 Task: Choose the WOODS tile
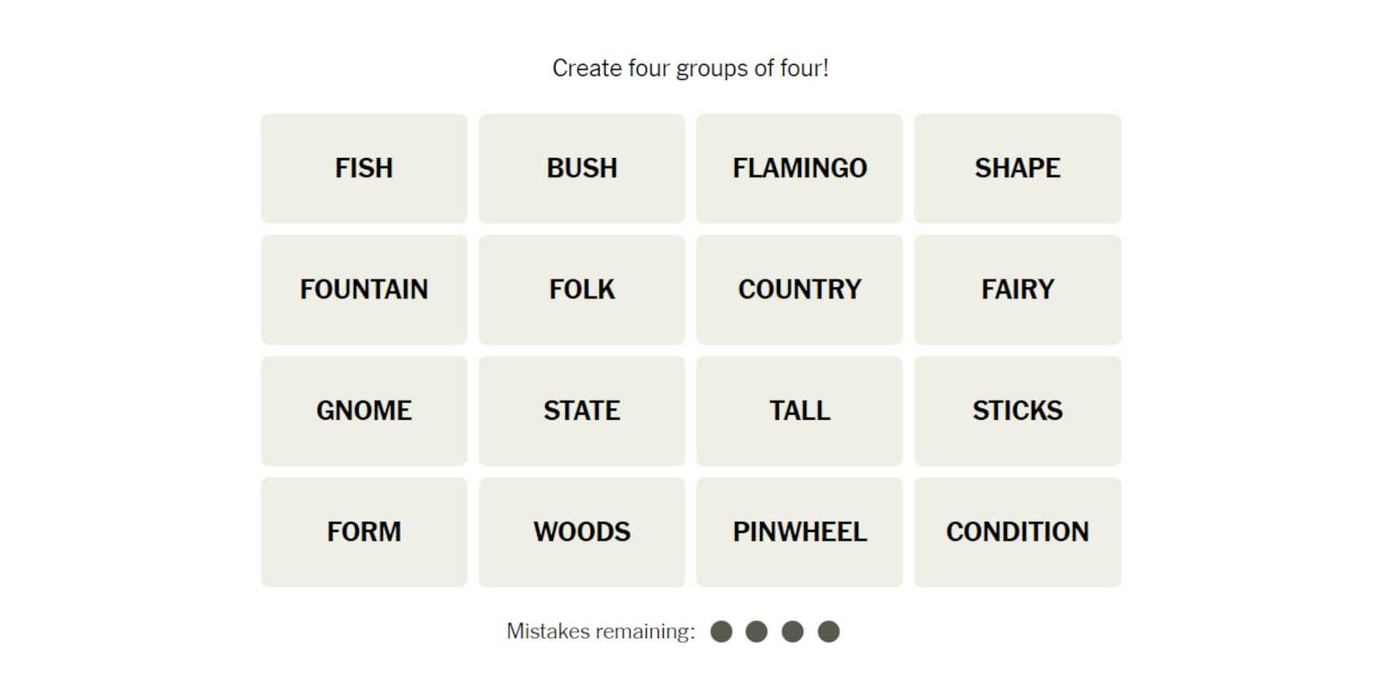point(582,532)
